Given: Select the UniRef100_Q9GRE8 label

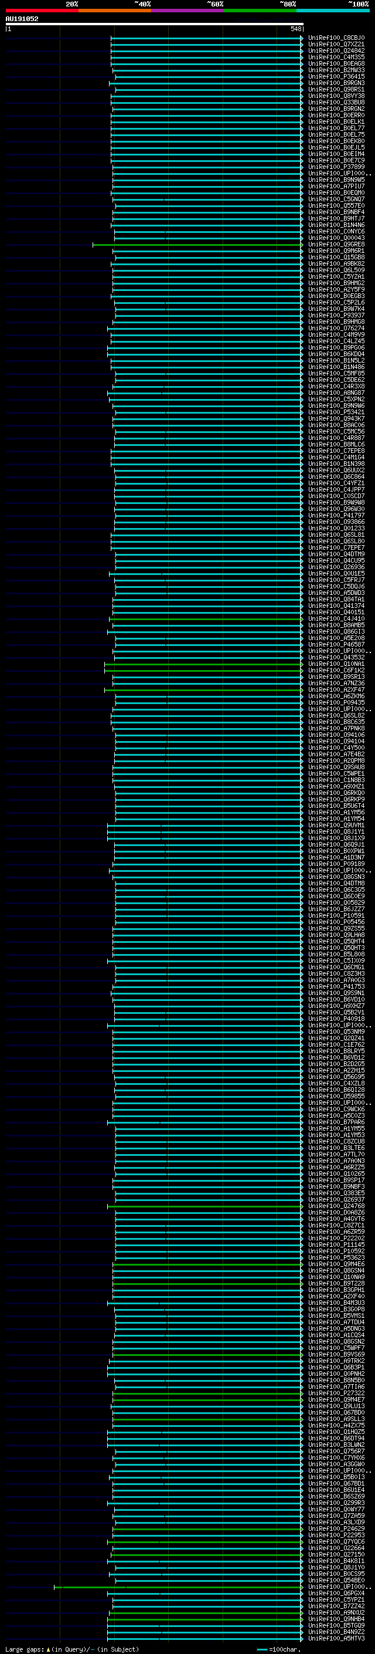Looking at the screenshot, I should coord(336,245).
